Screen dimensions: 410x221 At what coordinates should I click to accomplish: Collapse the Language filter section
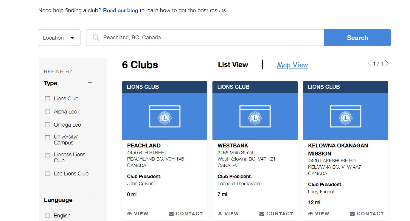click(90, 199)
